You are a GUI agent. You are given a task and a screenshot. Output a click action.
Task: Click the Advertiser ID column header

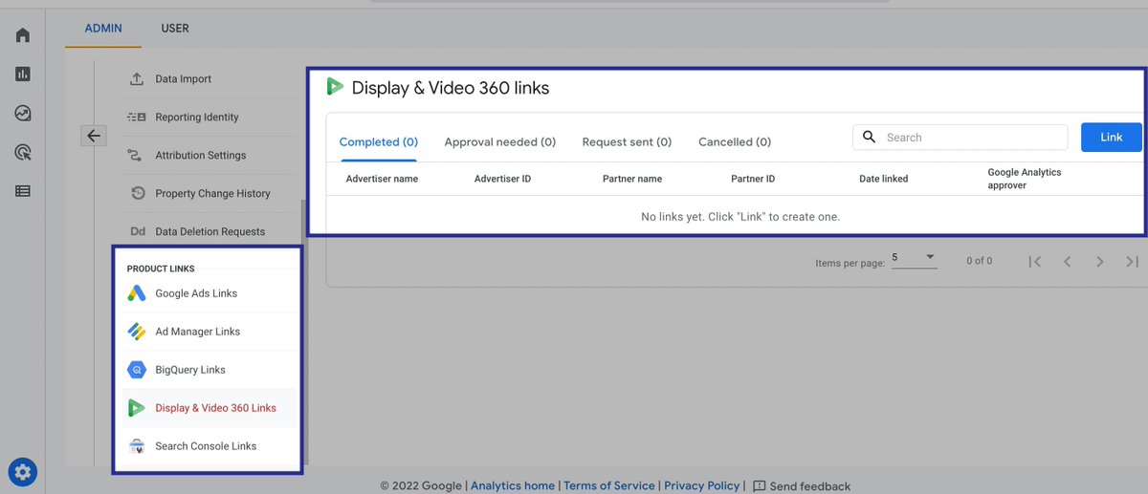click(x=502, y=179)
